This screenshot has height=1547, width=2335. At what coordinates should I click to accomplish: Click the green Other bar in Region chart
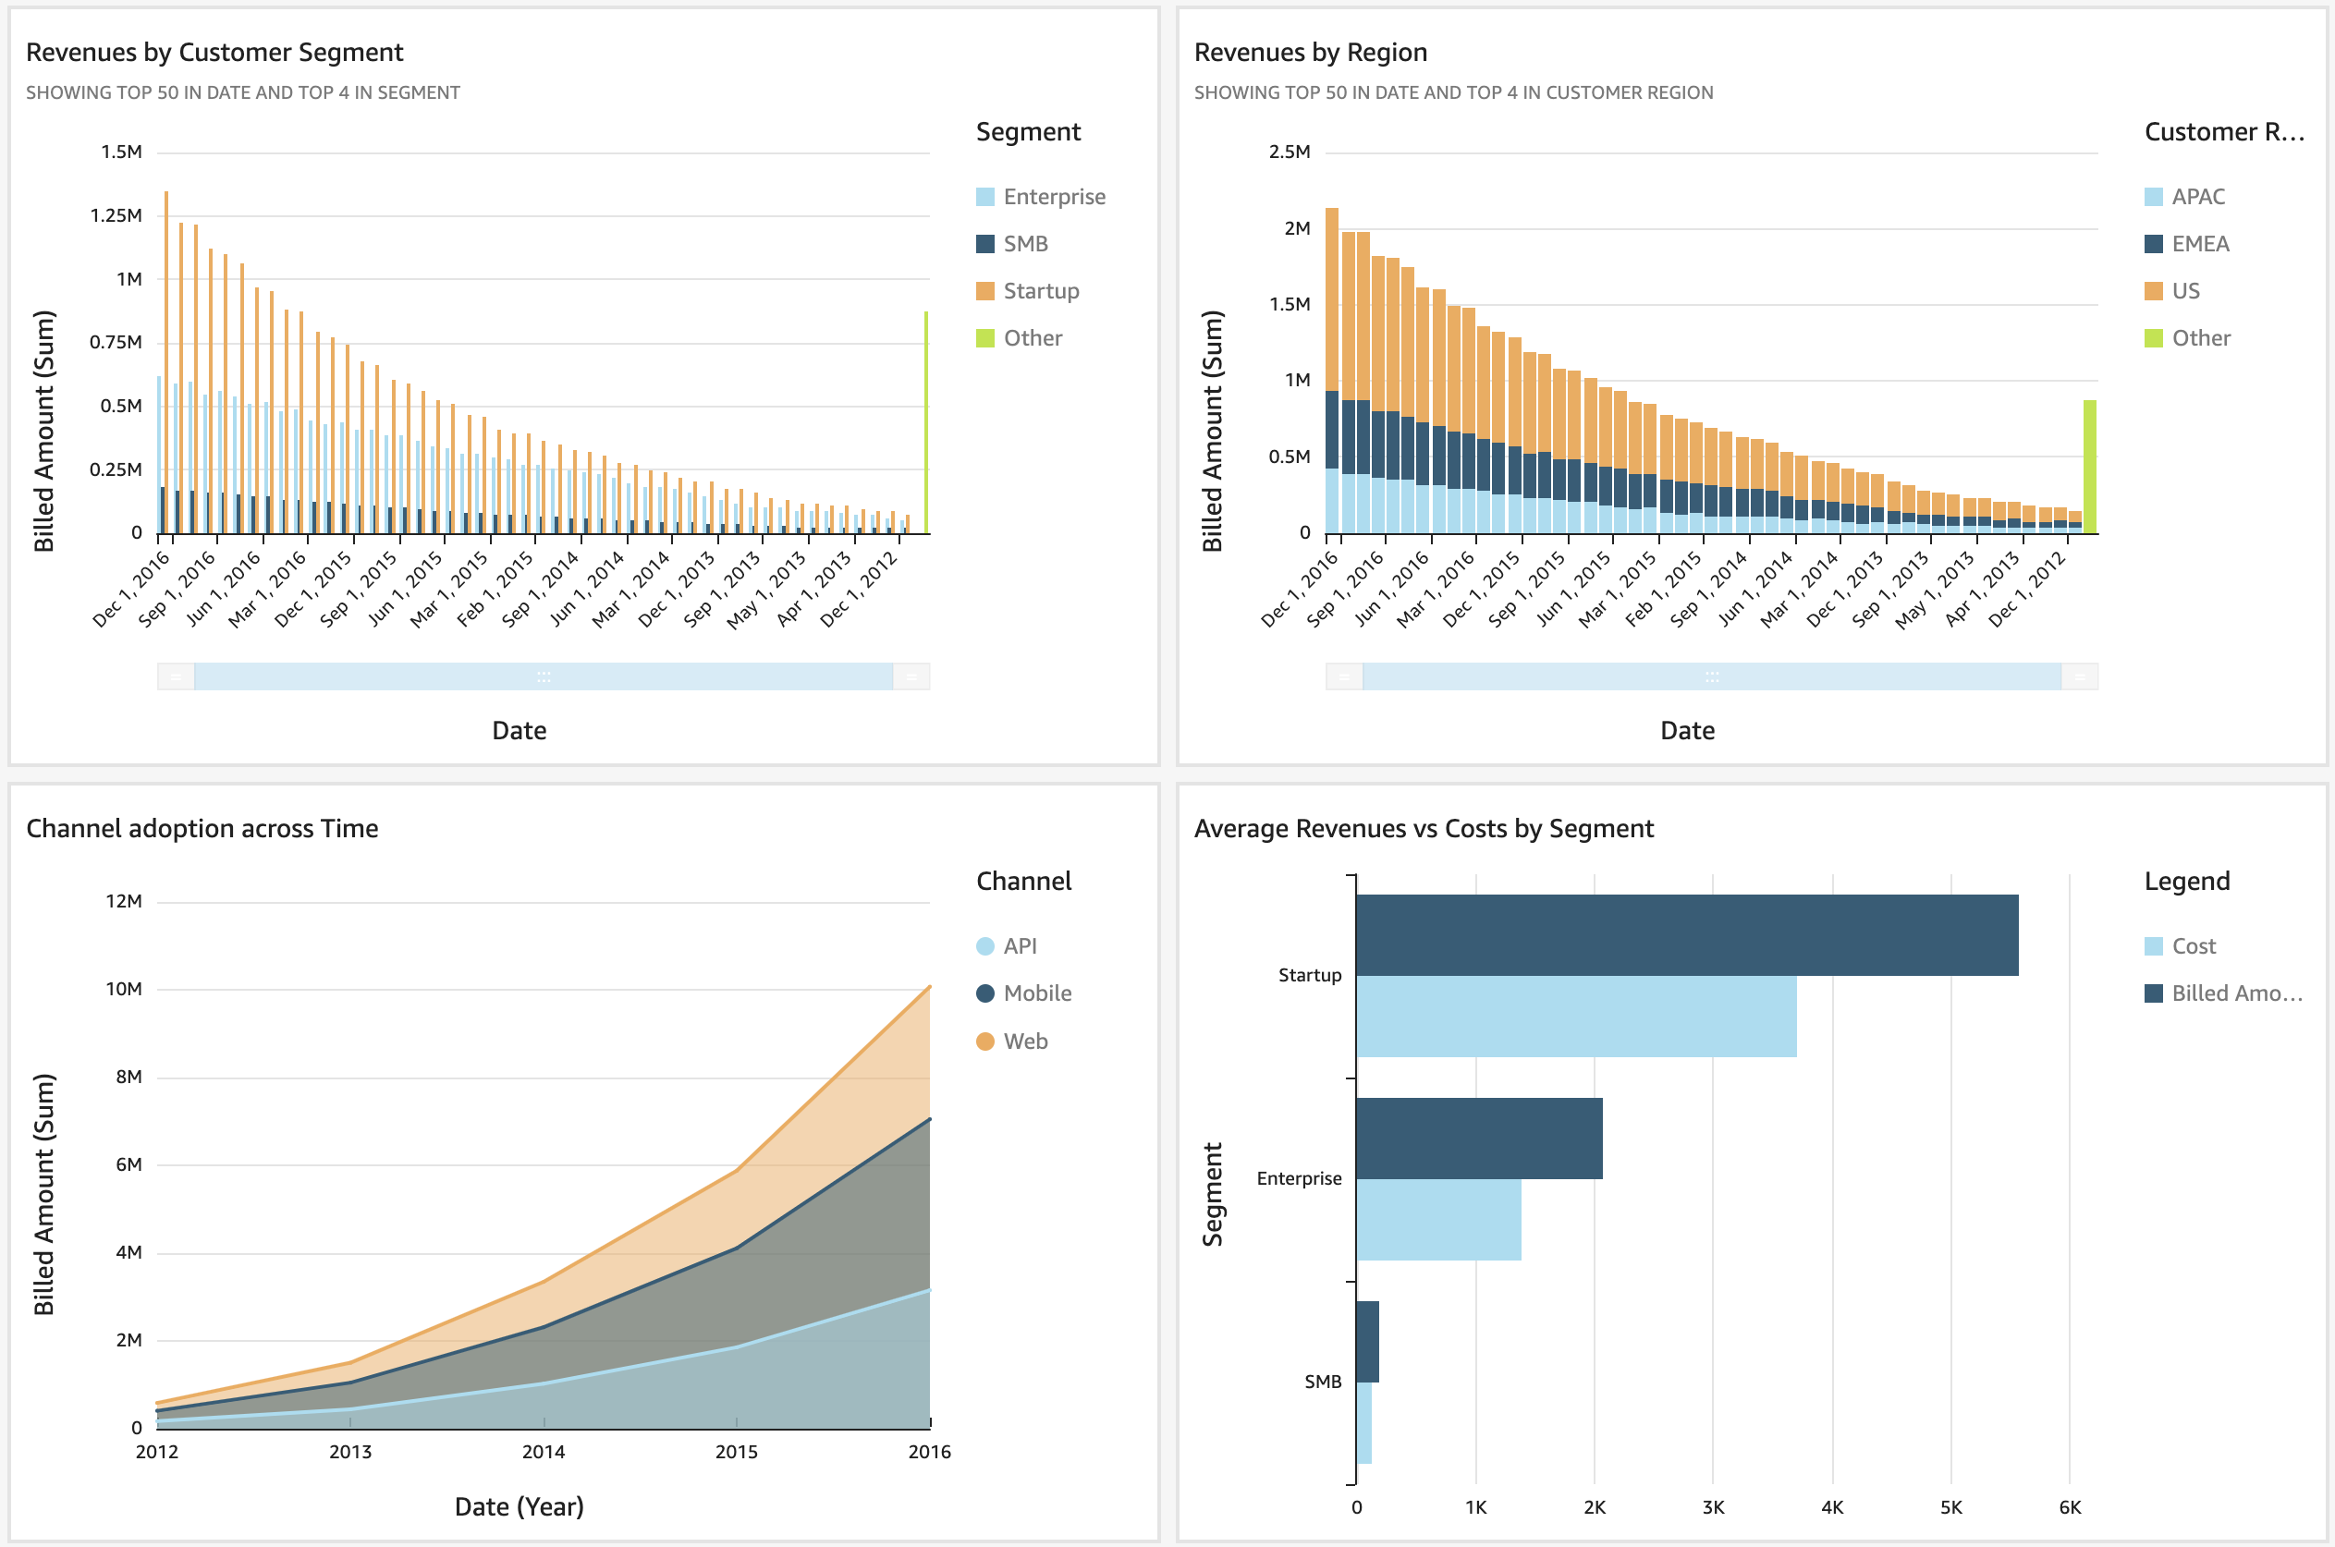pos(2089,467)
